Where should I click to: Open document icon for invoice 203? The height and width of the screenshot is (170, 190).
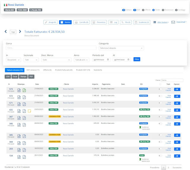(19, 150)
